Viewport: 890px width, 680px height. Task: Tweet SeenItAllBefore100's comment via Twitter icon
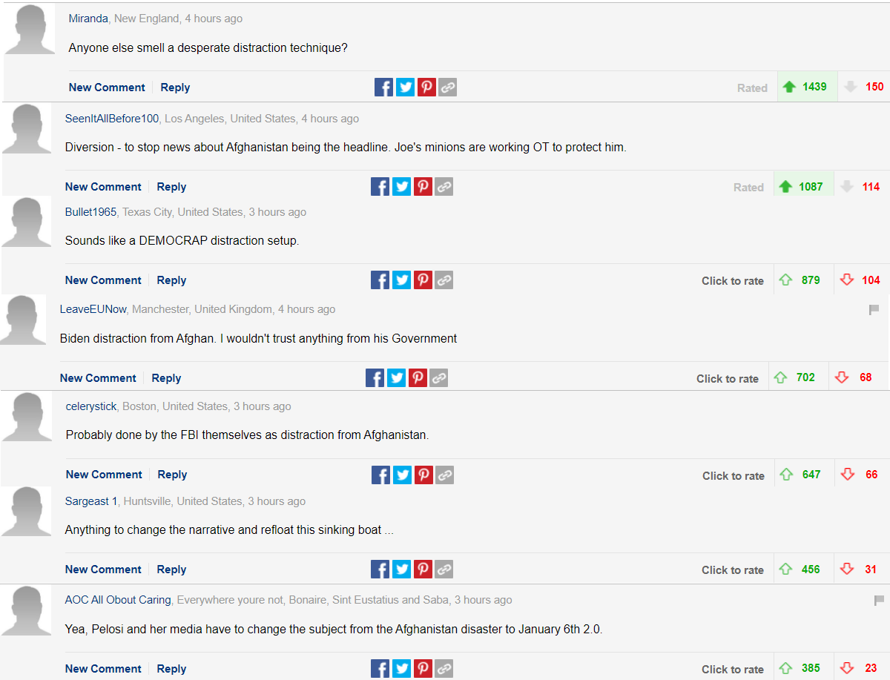[x=401, y=187]
